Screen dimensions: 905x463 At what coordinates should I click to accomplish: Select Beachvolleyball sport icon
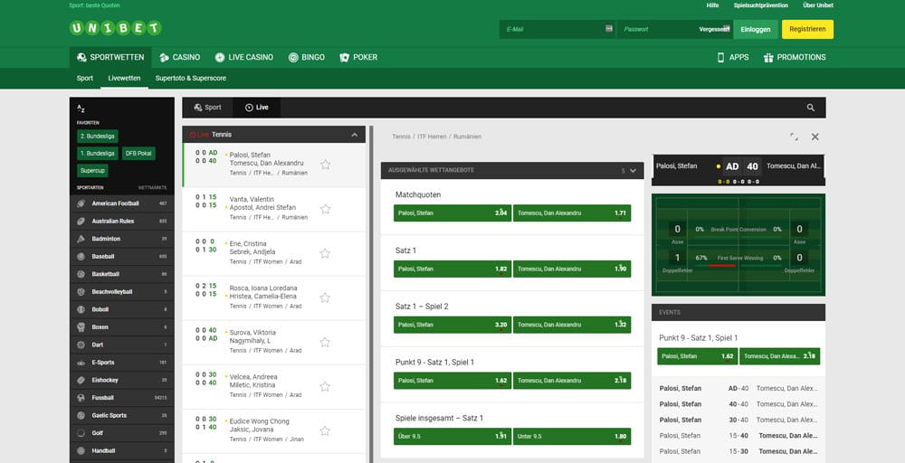[81, 292]
